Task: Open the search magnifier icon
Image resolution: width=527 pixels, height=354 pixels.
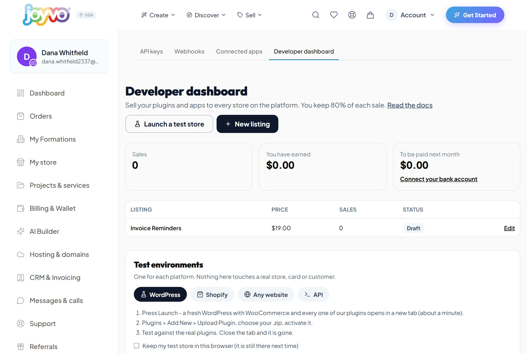Action: point(316,15)
